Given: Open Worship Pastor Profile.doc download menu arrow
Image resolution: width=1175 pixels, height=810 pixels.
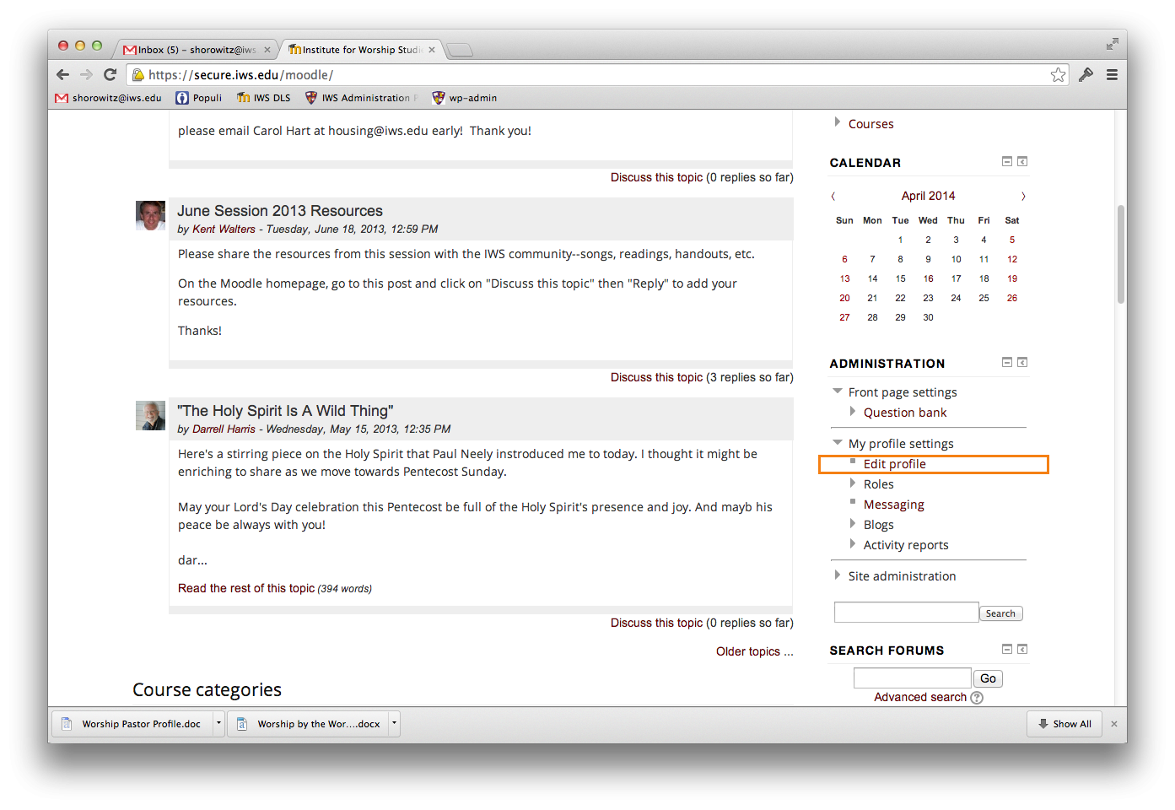Looking at the screenshot, I should (218, 724).
